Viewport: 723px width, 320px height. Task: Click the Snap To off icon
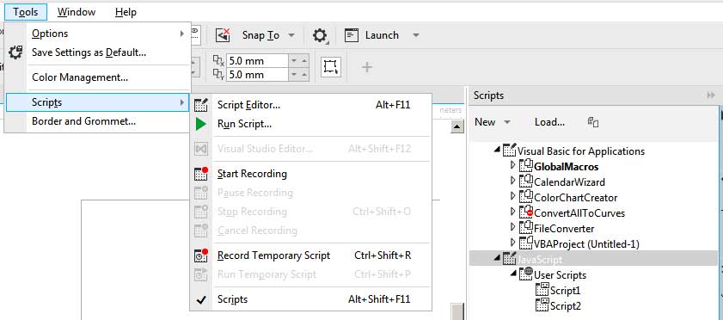point(224,35)
